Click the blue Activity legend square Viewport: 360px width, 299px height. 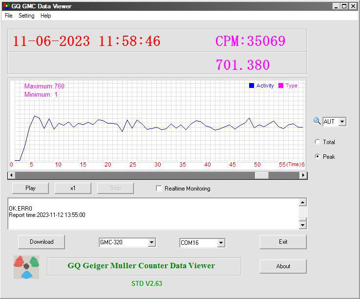252,85
